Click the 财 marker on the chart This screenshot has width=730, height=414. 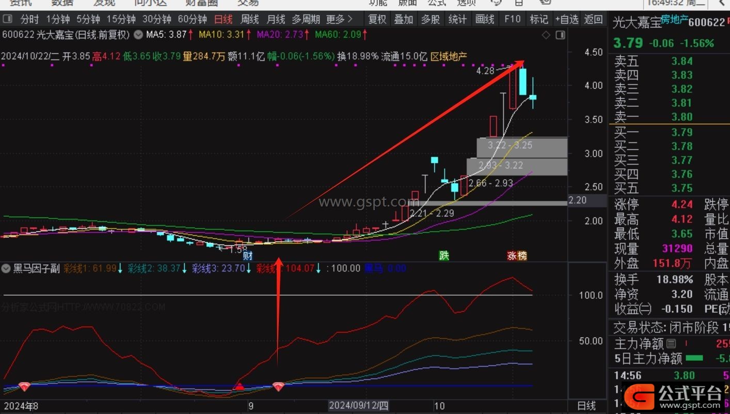(x=248, y=255)
